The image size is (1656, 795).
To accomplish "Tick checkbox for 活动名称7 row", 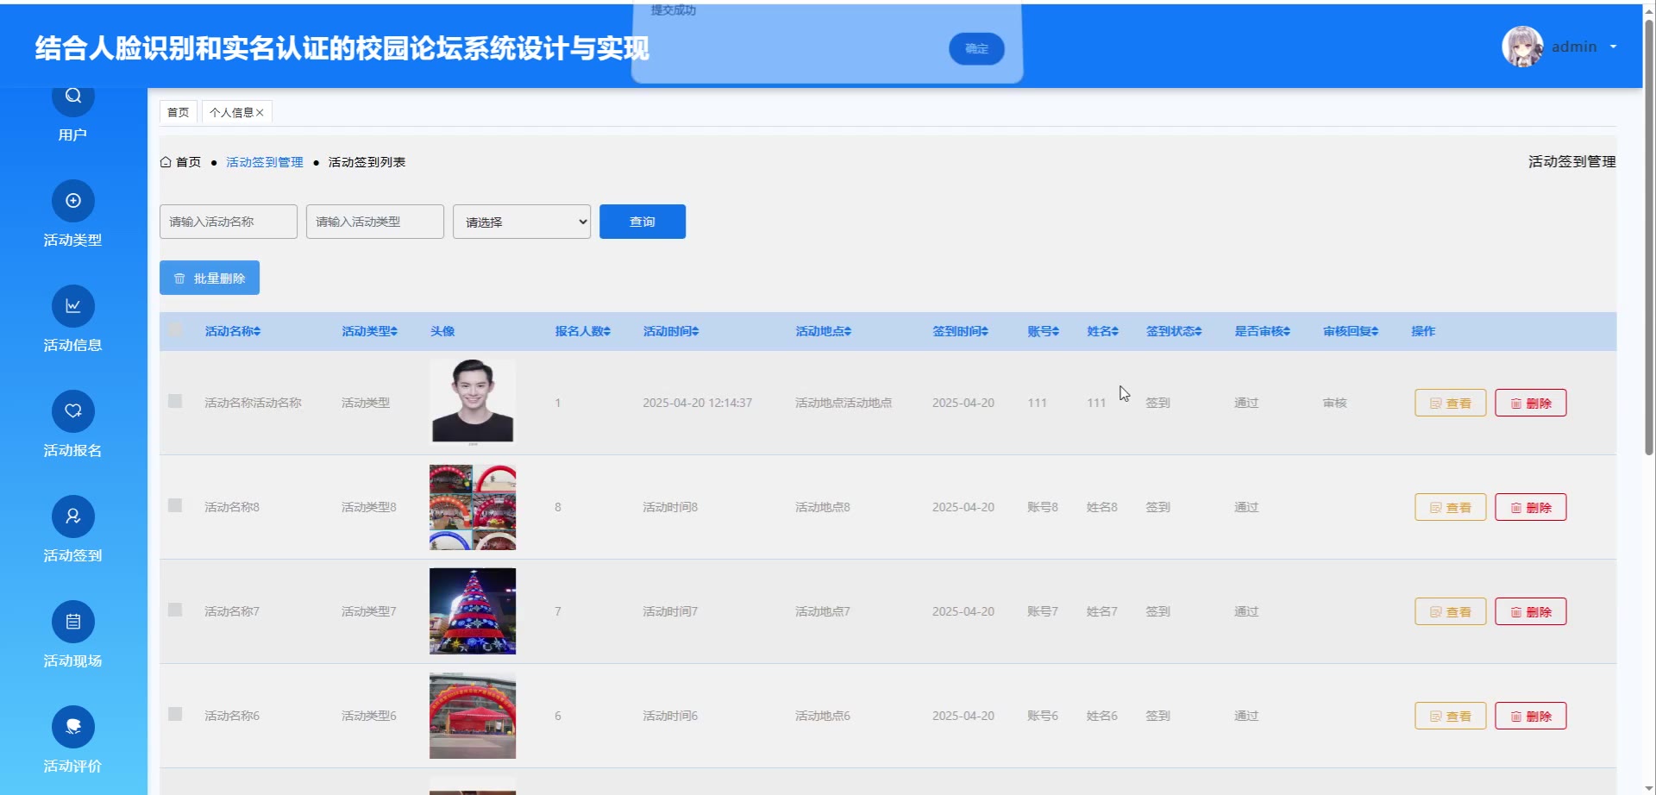I will [175, 610].
